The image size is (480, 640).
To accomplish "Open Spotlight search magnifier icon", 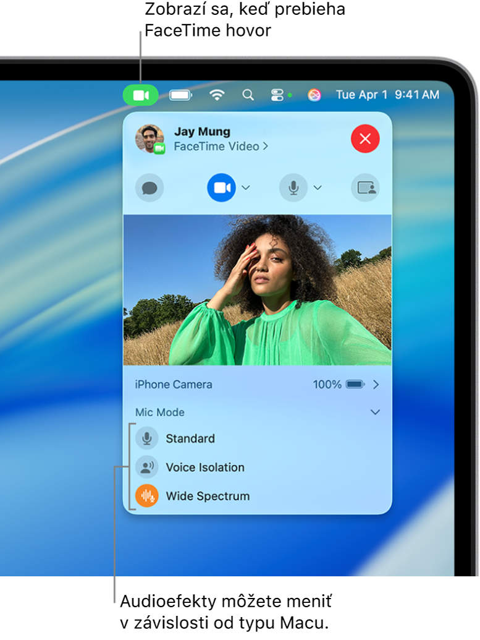I will coord(248,95).
